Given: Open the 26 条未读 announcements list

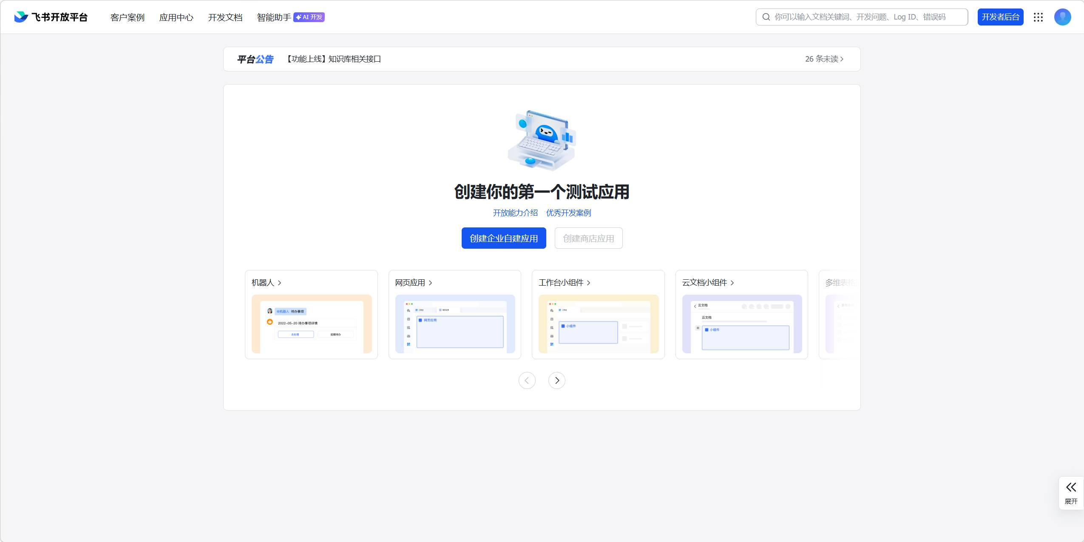Looking at the screenshot, I should point(824,59).
